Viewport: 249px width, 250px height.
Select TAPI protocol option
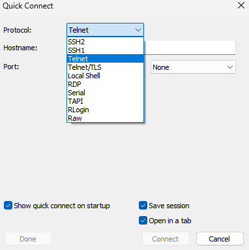tap(105, 101)
